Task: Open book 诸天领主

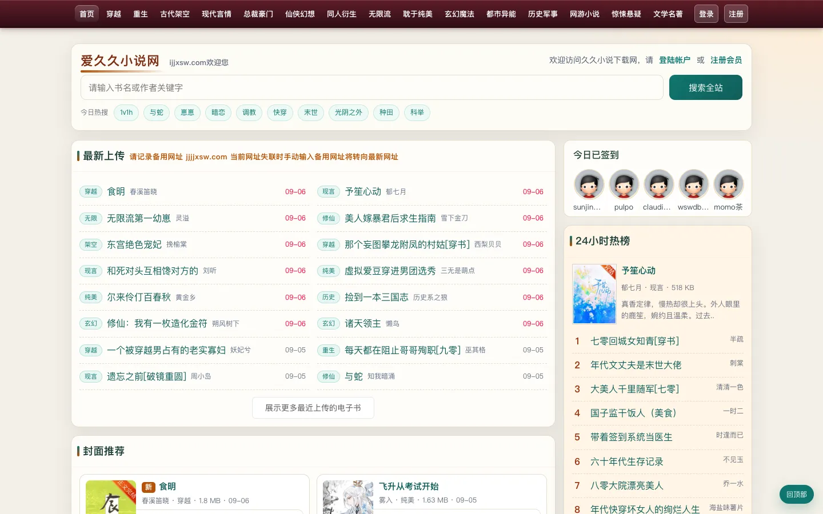Action: coord(363,323)
